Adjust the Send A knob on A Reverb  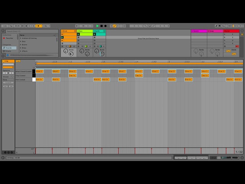pos(196,51)
